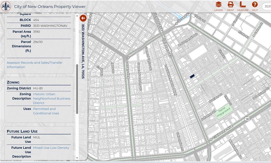271x163 pixels.
Task: Select the parcel area value 3190
Action: click(37, 32)
